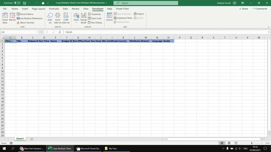Screen dimensions: 271x152
Task: Select cell B1 'Title'
Action: [x=22, y=41]
